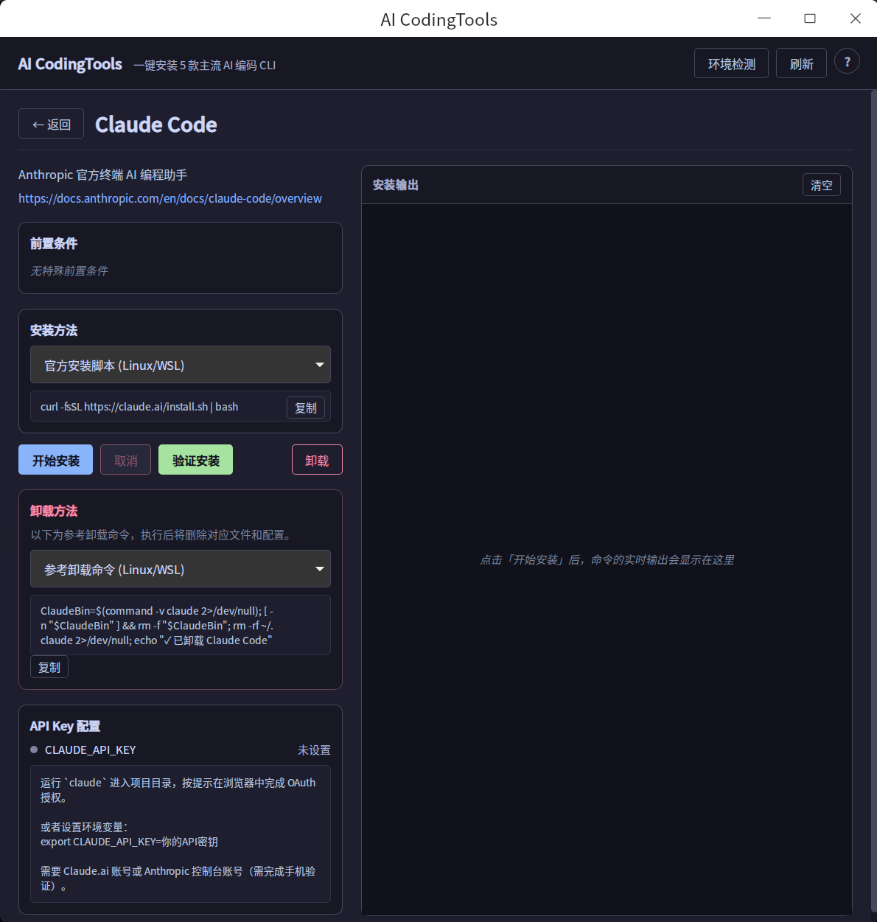
Task: Click the ClaudeBin uninstall command text
Action: coord(157,626)
